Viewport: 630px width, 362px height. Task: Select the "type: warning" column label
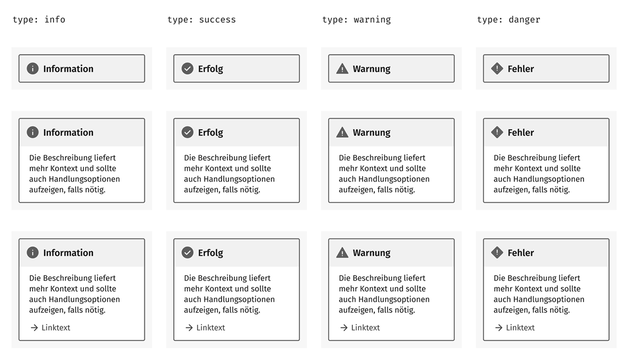coord(357,19)
